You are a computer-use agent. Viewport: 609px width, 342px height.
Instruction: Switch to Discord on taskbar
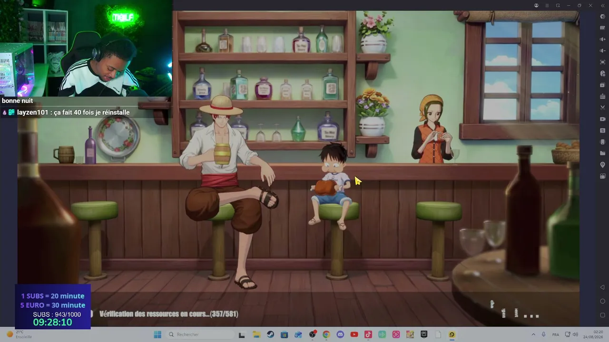coord(340,334)
